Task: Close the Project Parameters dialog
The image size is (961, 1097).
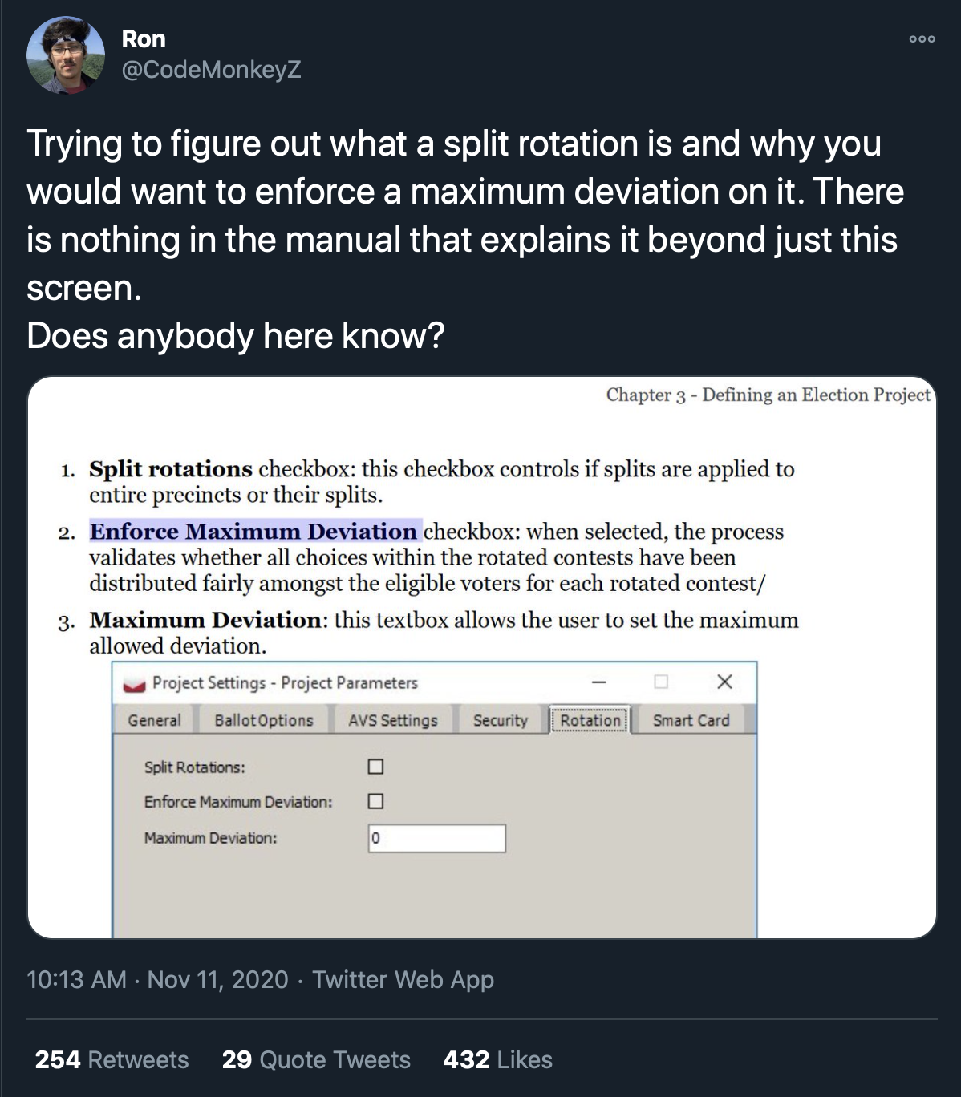Action: (724, 682)
